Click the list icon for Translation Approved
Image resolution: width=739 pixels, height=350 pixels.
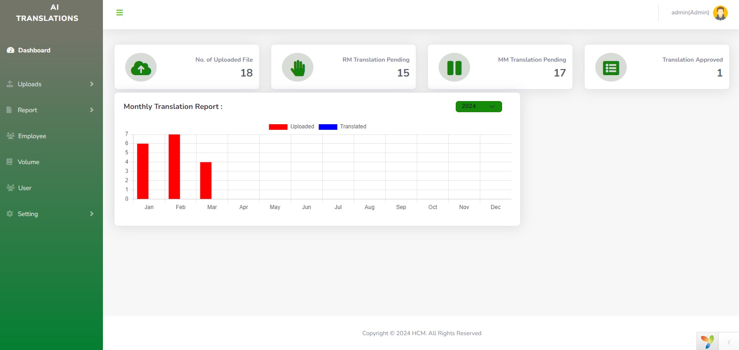611,68
